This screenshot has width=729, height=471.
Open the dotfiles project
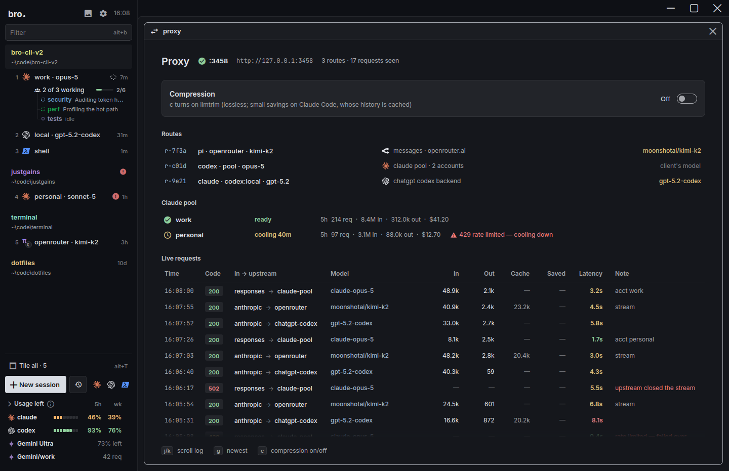click(68, 267)
